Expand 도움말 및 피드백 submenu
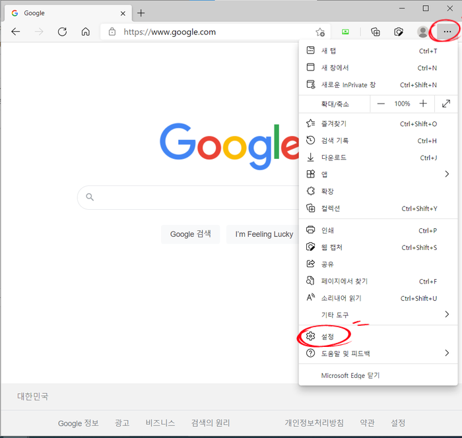This screenshot has width=462, height=438. tap(378, 353)
